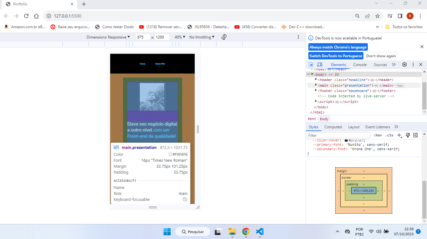Click the flex badge on main

click(400, 85)
